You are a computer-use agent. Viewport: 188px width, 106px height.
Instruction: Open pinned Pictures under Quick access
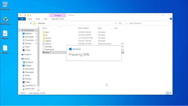point(28,43)
